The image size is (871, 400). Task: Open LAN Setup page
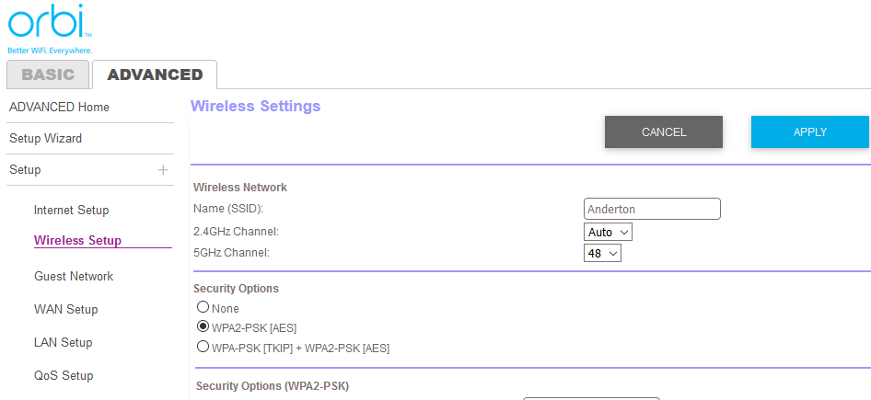(x=63, y=343)
